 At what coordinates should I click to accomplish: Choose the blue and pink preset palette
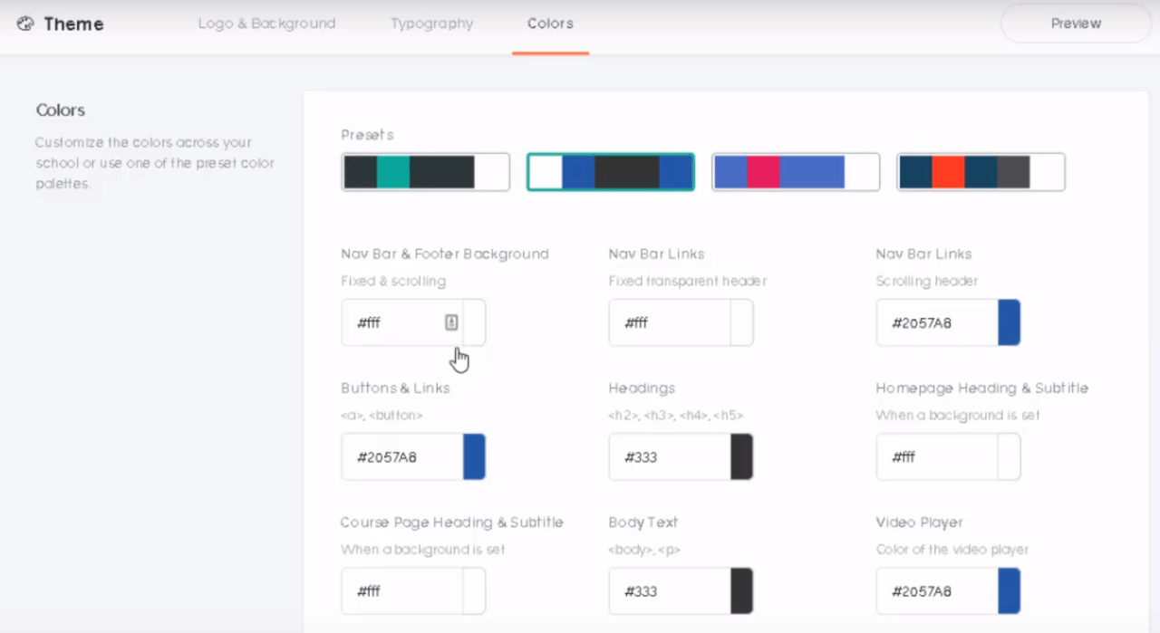coord(796,172)
